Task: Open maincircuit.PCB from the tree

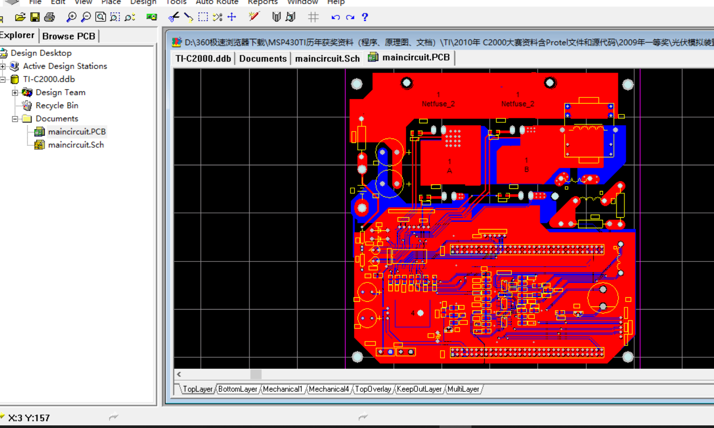Action: [77, 132]
